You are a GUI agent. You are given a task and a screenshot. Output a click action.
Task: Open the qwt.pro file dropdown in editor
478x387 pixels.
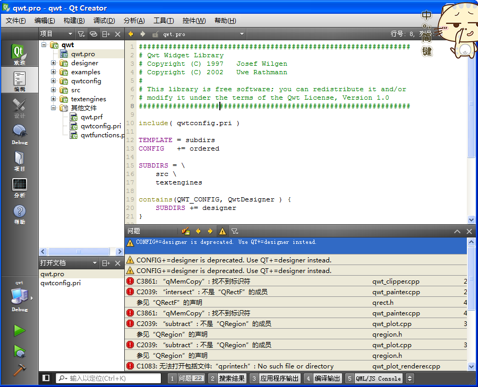pyautogui.click(x=242, y=34)
